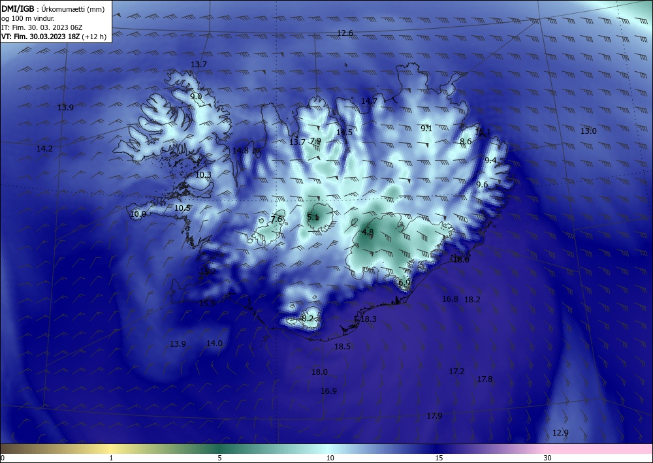The height and width of the screenshot is (463, 653).
Task: Click the 10.5 value on the western peninsula
Action: coord(182,208)
